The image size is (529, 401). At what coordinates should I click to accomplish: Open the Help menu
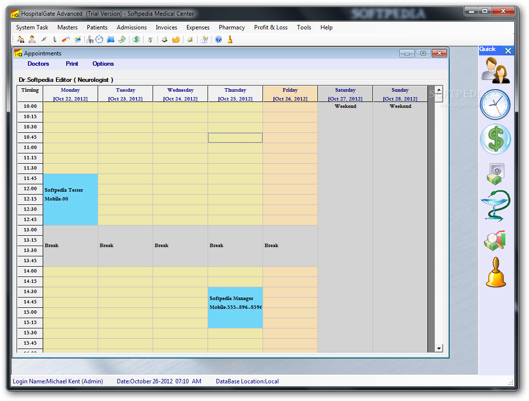(327, 27)
